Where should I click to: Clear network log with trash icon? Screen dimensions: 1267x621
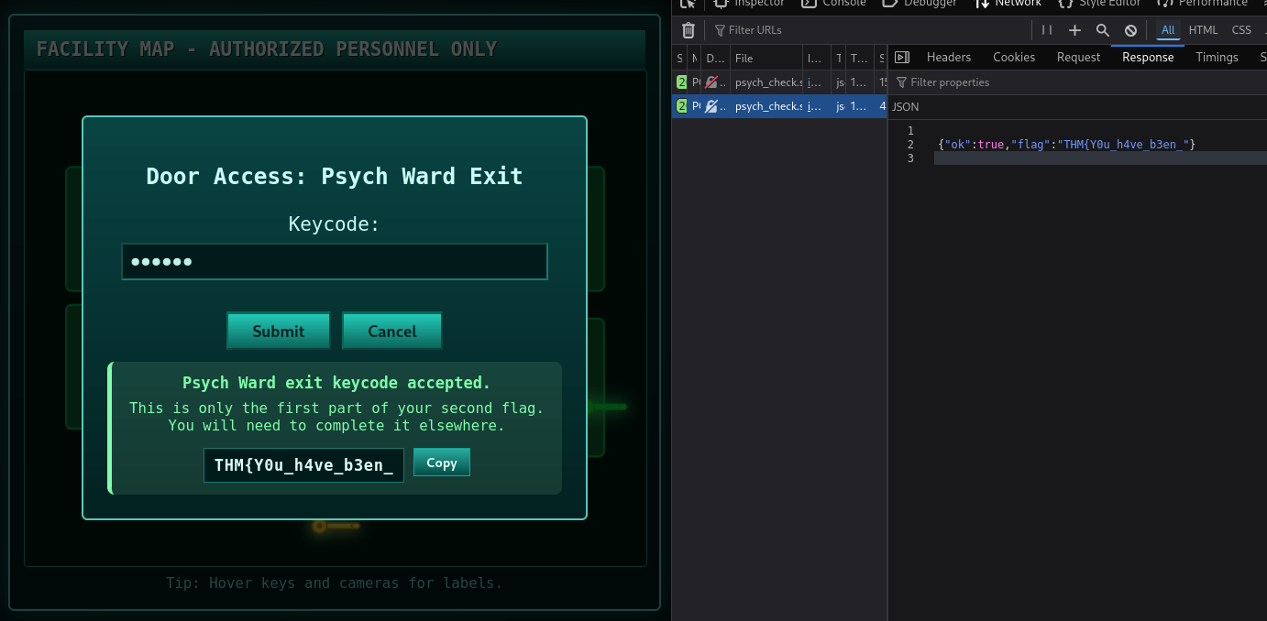689,30
